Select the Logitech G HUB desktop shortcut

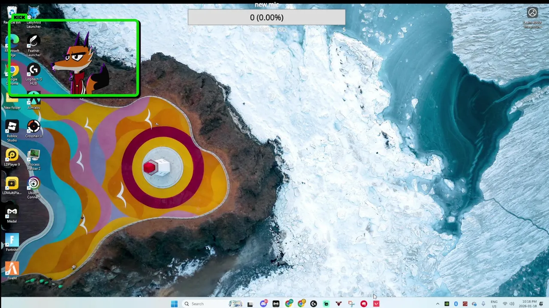pos(33,74)
